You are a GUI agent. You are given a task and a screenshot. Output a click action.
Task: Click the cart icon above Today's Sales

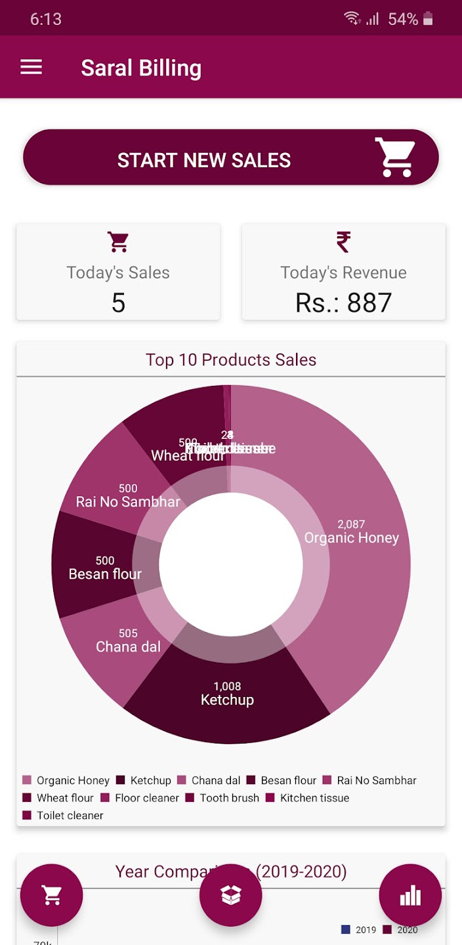pyautogui.click(x=118, y=242)
